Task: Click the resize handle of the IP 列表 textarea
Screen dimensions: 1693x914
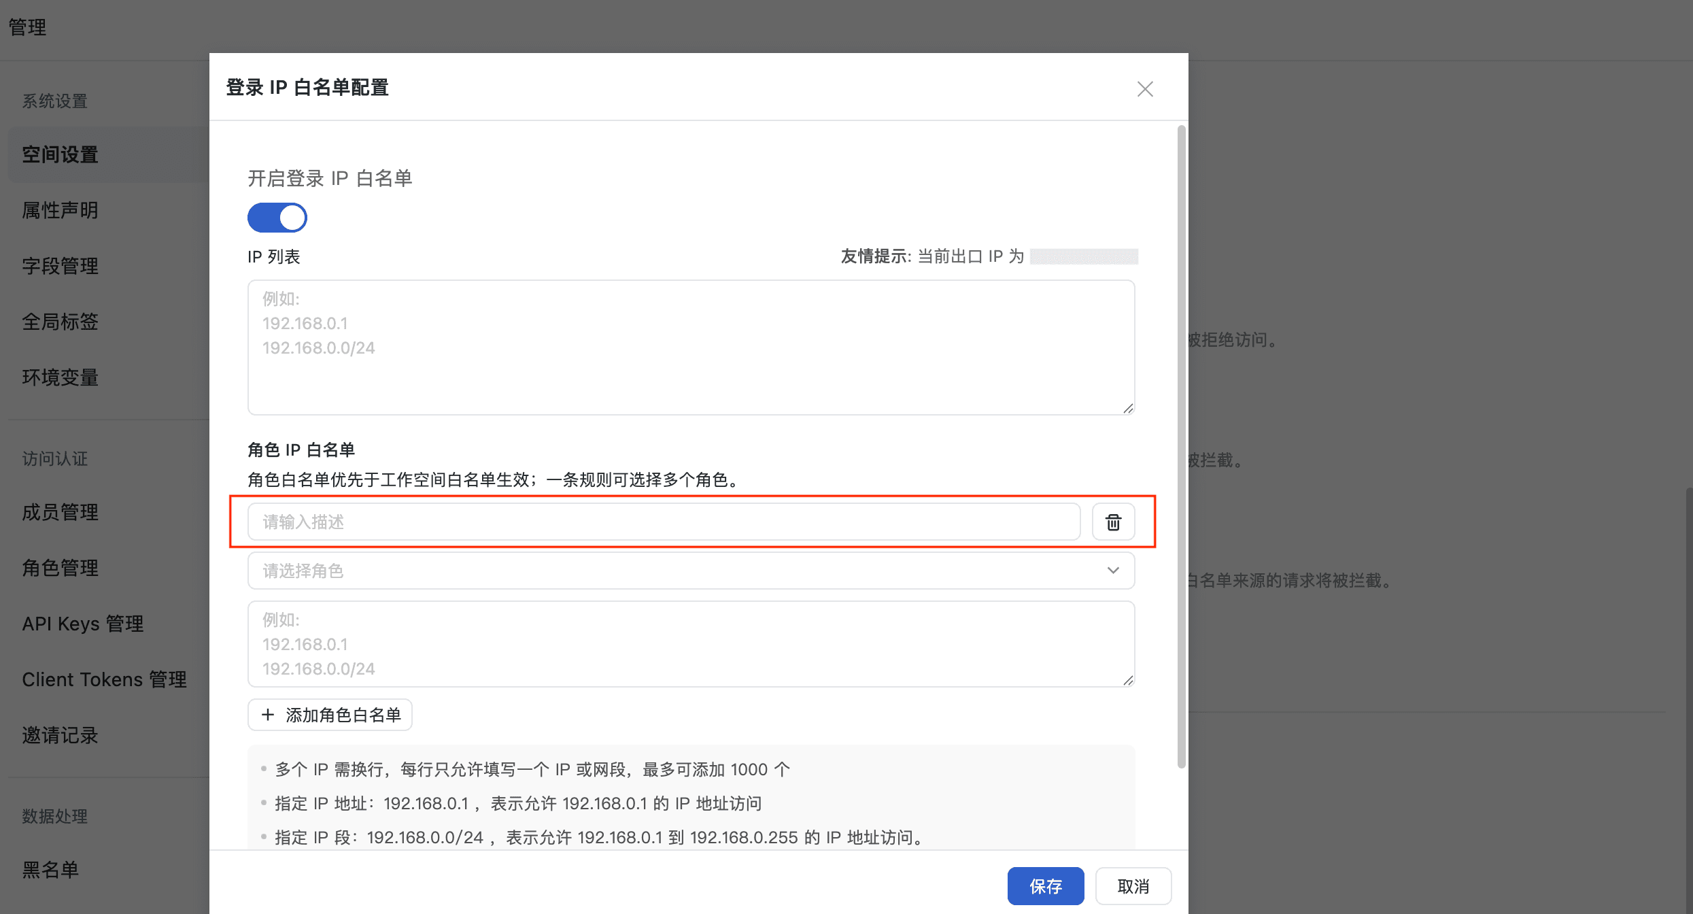Action: 1128,408
